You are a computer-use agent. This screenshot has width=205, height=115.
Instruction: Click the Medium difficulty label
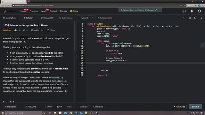[x=7, y=30]
